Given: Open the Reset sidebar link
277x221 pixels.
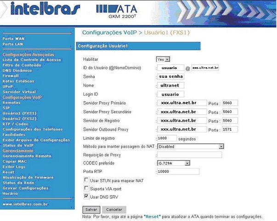Looking at the screenshot, I should (8, 172).
